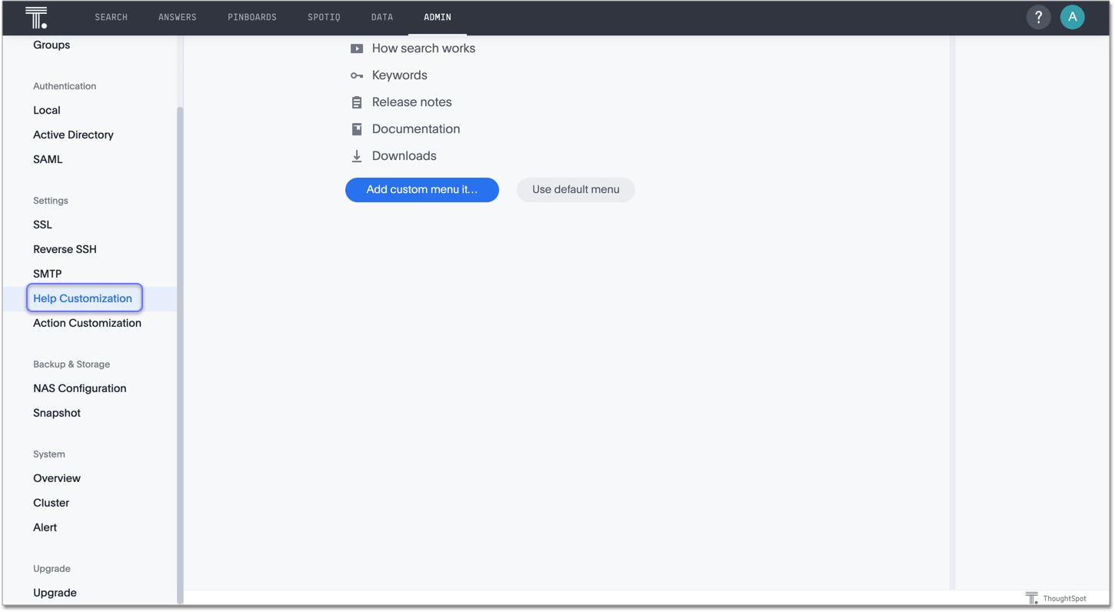Select the Keywords key icon

357,75
